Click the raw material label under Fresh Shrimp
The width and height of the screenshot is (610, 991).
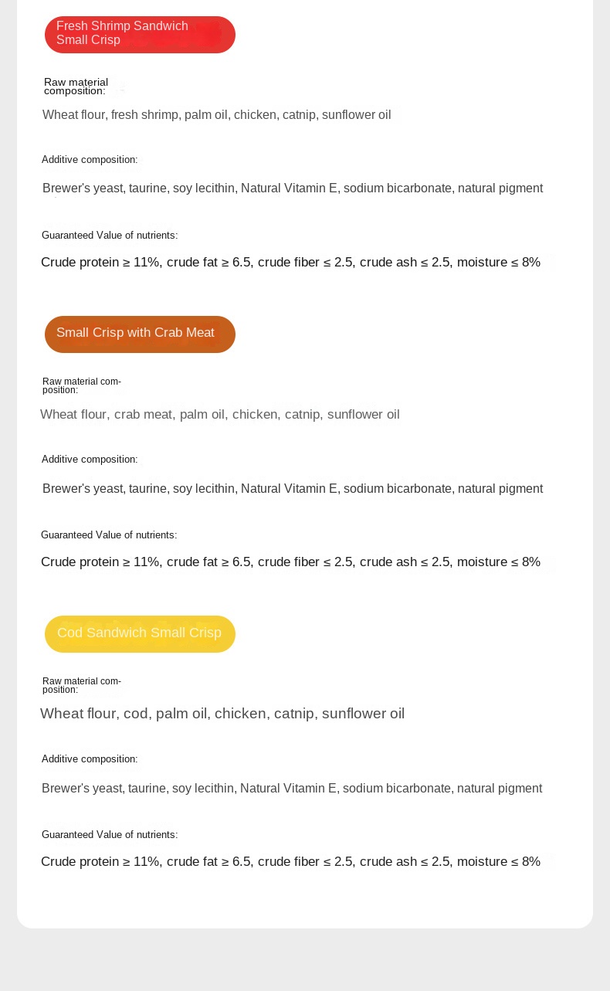coord(76,87)
